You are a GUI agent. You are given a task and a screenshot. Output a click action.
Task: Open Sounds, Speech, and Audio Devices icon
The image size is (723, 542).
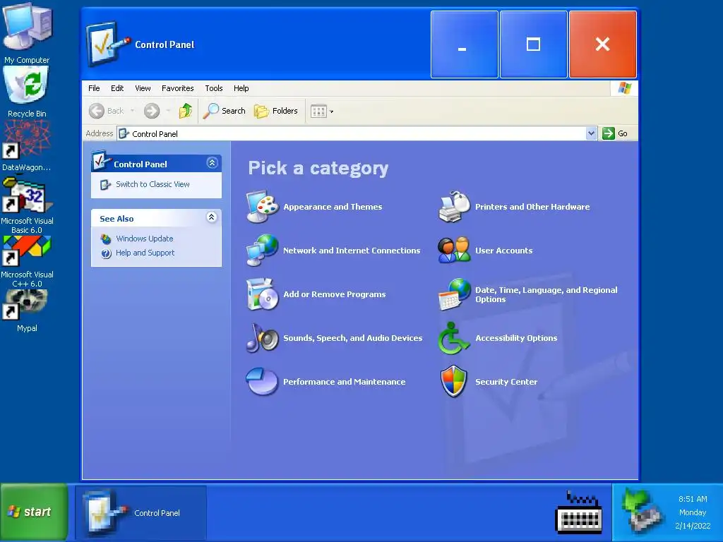click(263, 338)
